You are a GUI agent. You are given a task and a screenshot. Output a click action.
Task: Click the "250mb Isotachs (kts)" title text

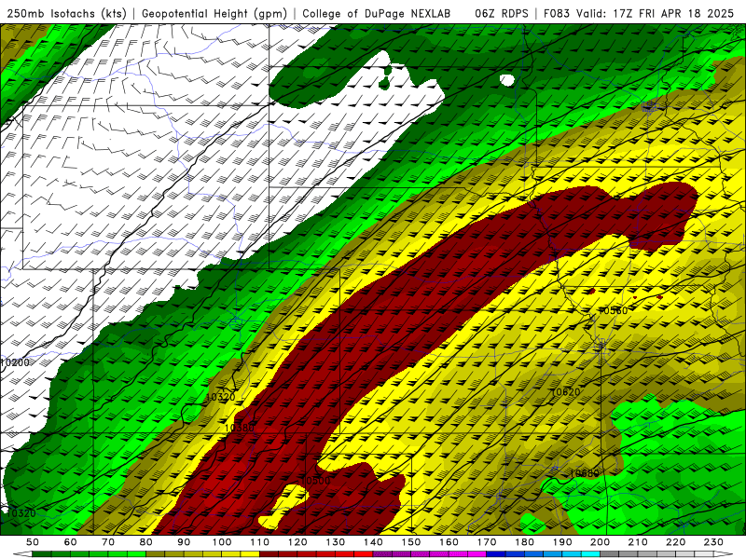point(66,14)
